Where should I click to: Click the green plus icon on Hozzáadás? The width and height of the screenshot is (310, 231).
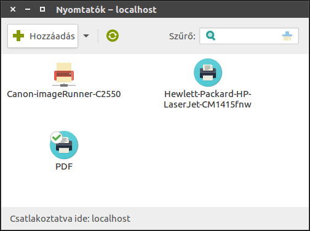[x=18, y=36]
